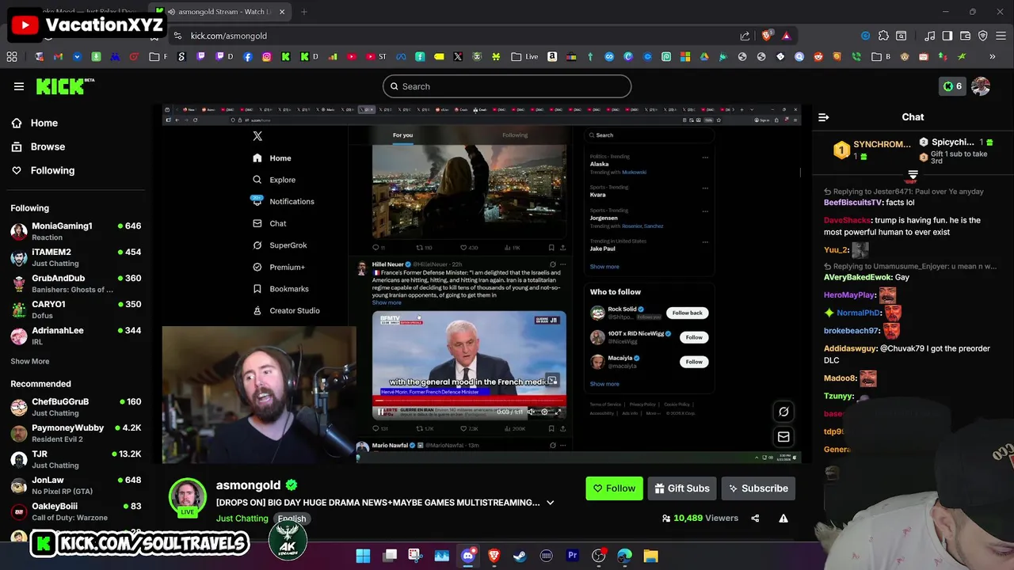This screenshot has width=1014, height=570.
Task: Select Explore in streamed X sidebar
Action: click(274, 180)
